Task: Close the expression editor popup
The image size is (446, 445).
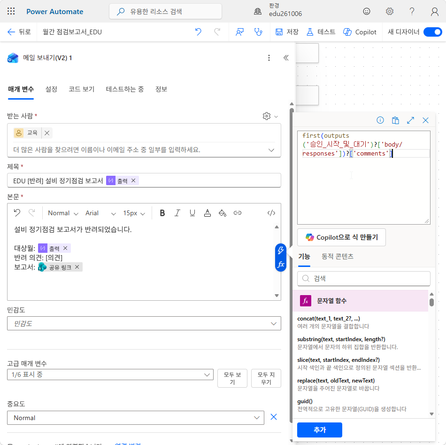Action: [x=425, y=120]
